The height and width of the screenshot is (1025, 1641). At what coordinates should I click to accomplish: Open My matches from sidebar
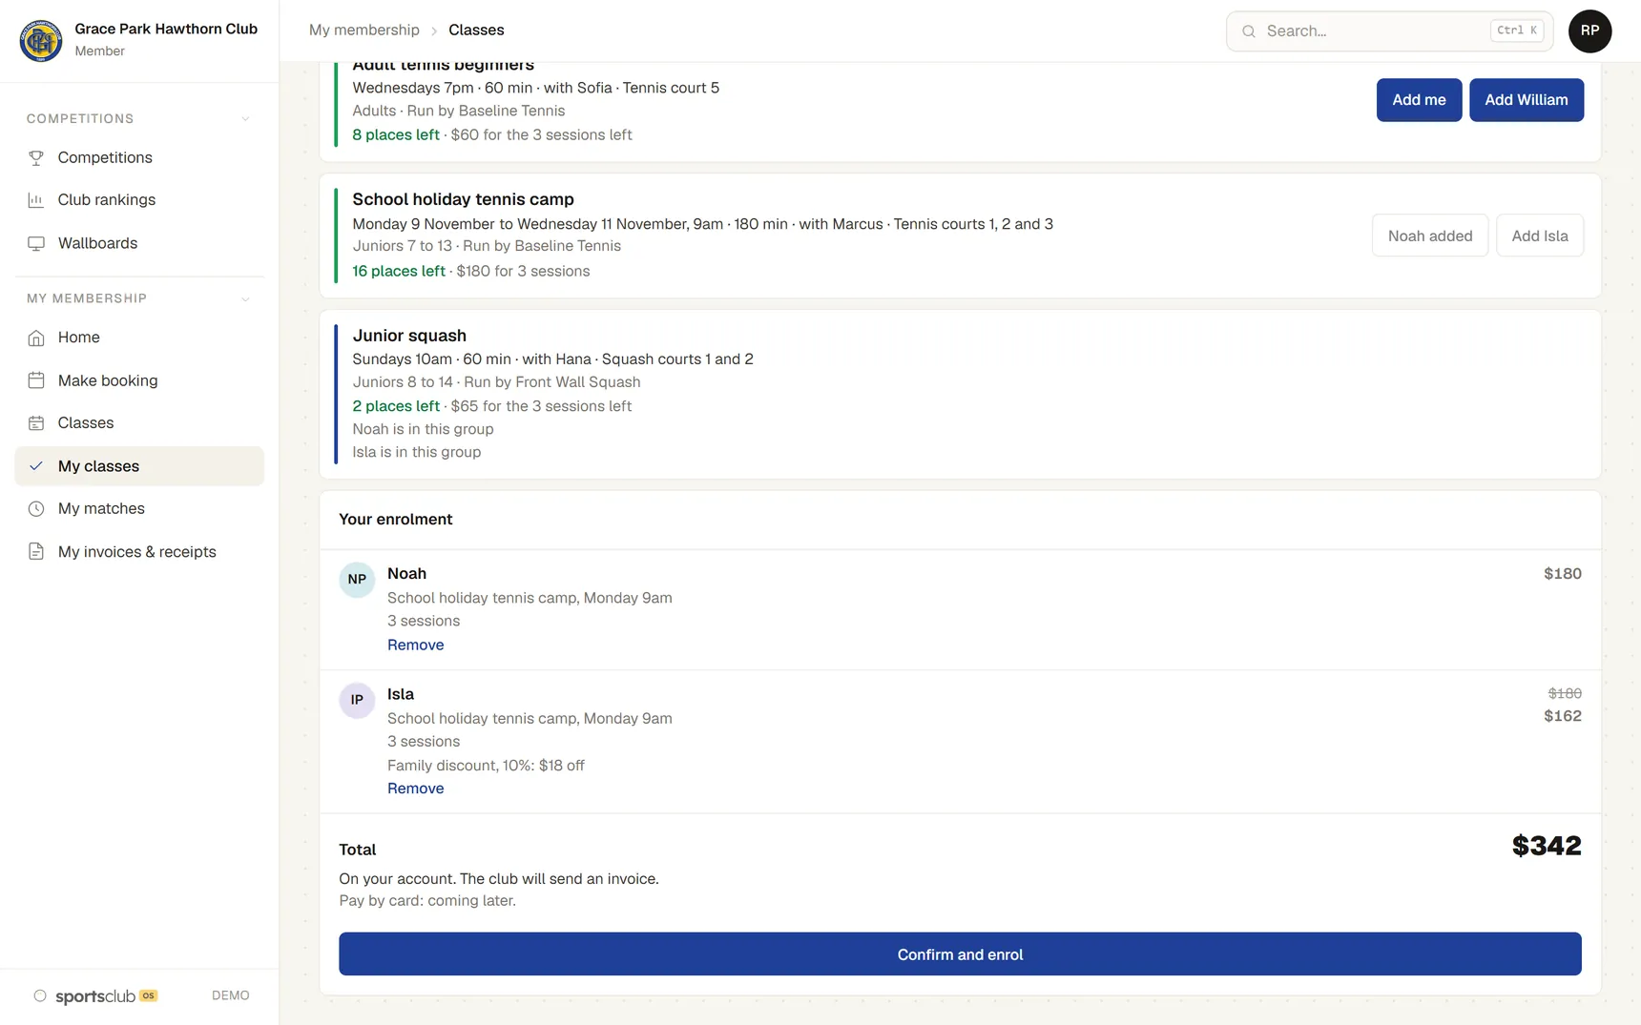coord(139,508)
